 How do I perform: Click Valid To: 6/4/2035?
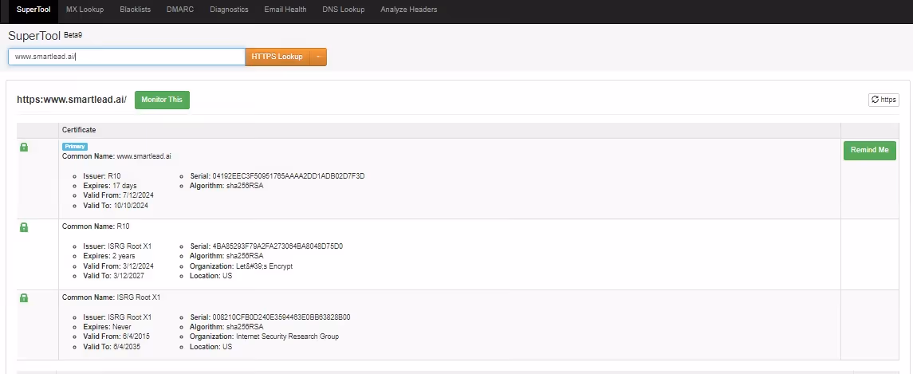[111, 347]
